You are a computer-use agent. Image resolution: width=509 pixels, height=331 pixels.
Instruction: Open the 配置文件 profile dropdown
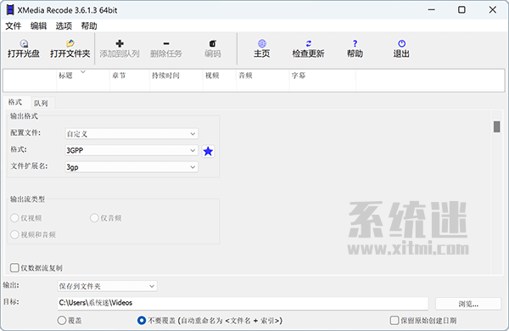click(x=131, y=133)
